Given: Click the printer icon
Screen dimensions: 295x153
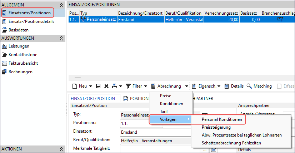Looking at the screenshot, I should (114, 86).
